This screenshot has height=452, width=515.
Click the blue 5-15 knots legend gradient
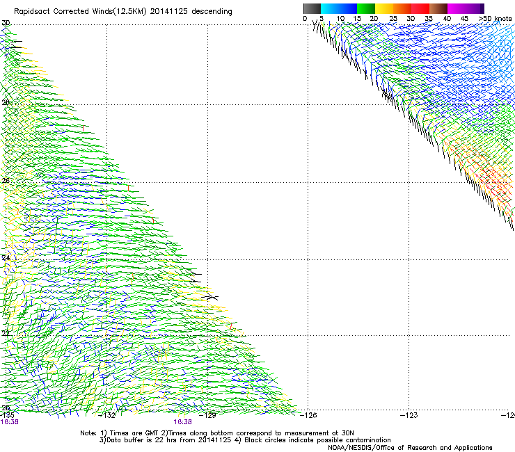339,8
